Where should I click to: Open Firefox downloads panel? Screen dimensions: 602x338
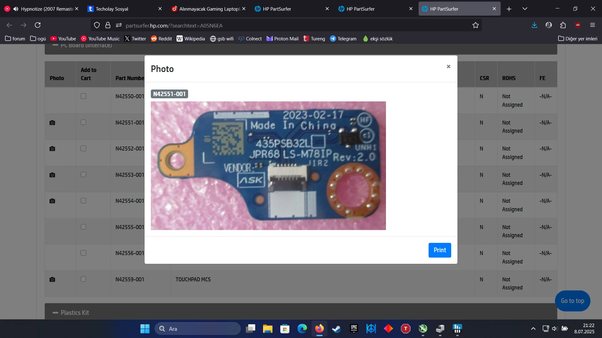click(534, 25)
